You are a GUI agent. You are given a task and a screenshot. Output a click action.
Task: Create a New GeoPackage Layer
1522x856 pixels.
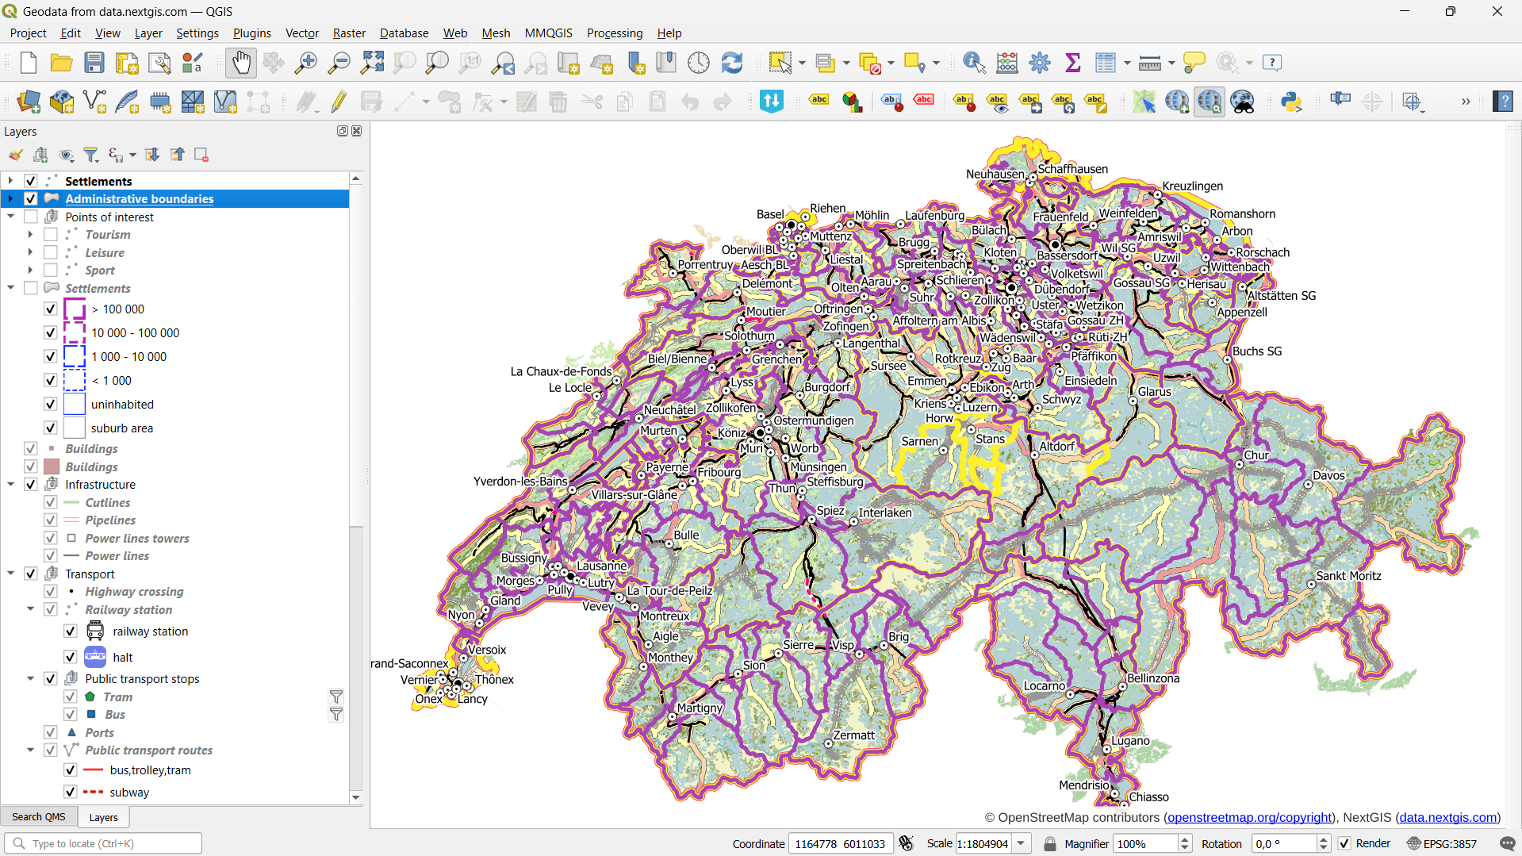tap(61, 102)
